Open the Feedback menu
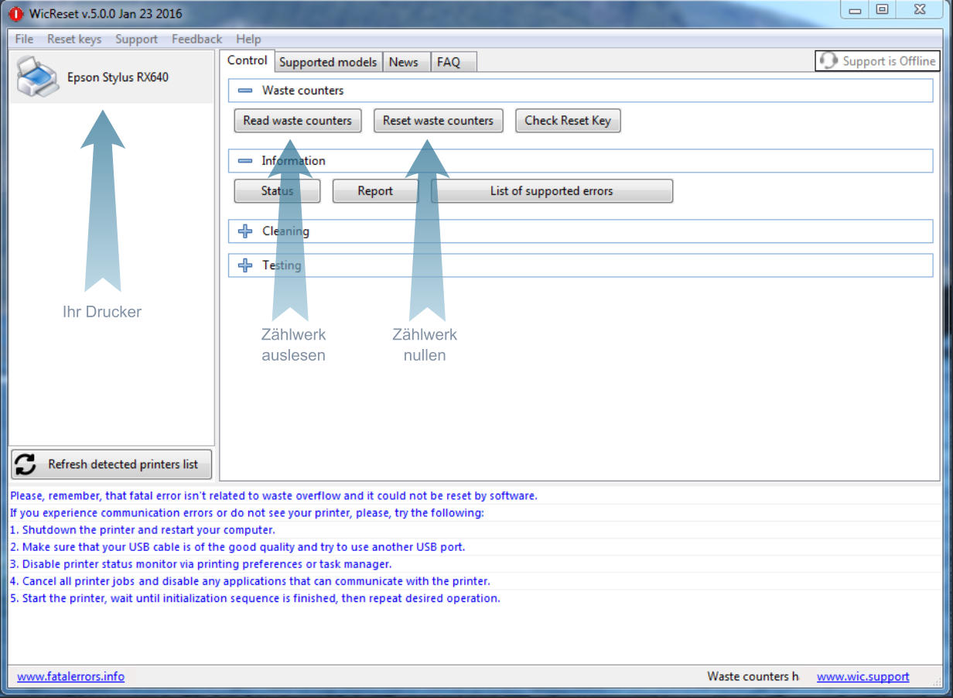Screen dimensions: 953x698 [x=196, y=39]
